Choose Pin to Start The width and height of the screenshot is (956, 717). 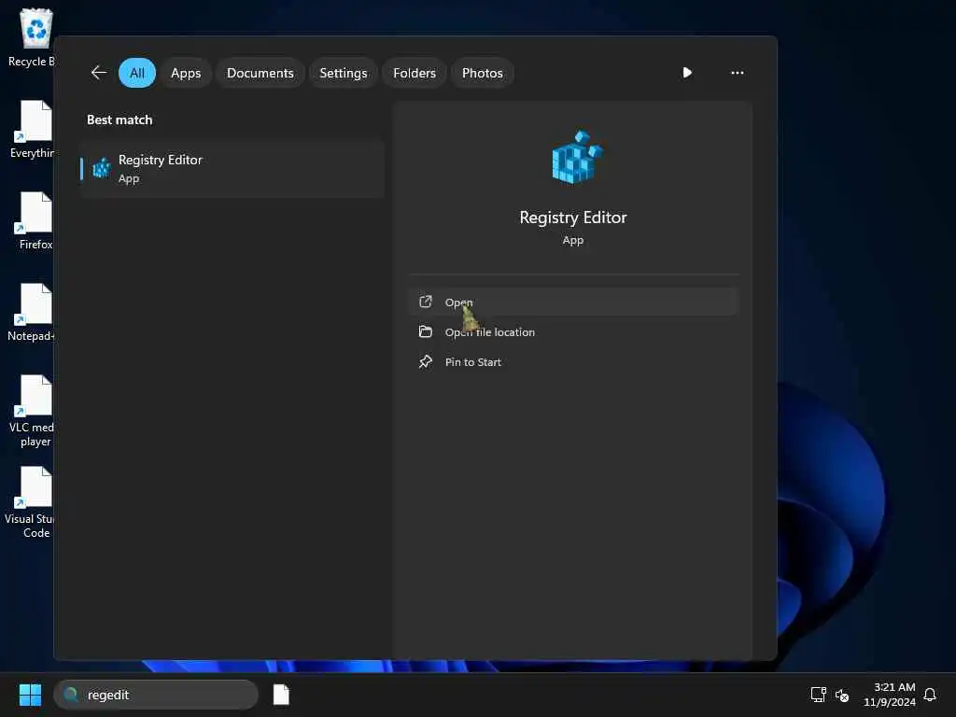574,361
